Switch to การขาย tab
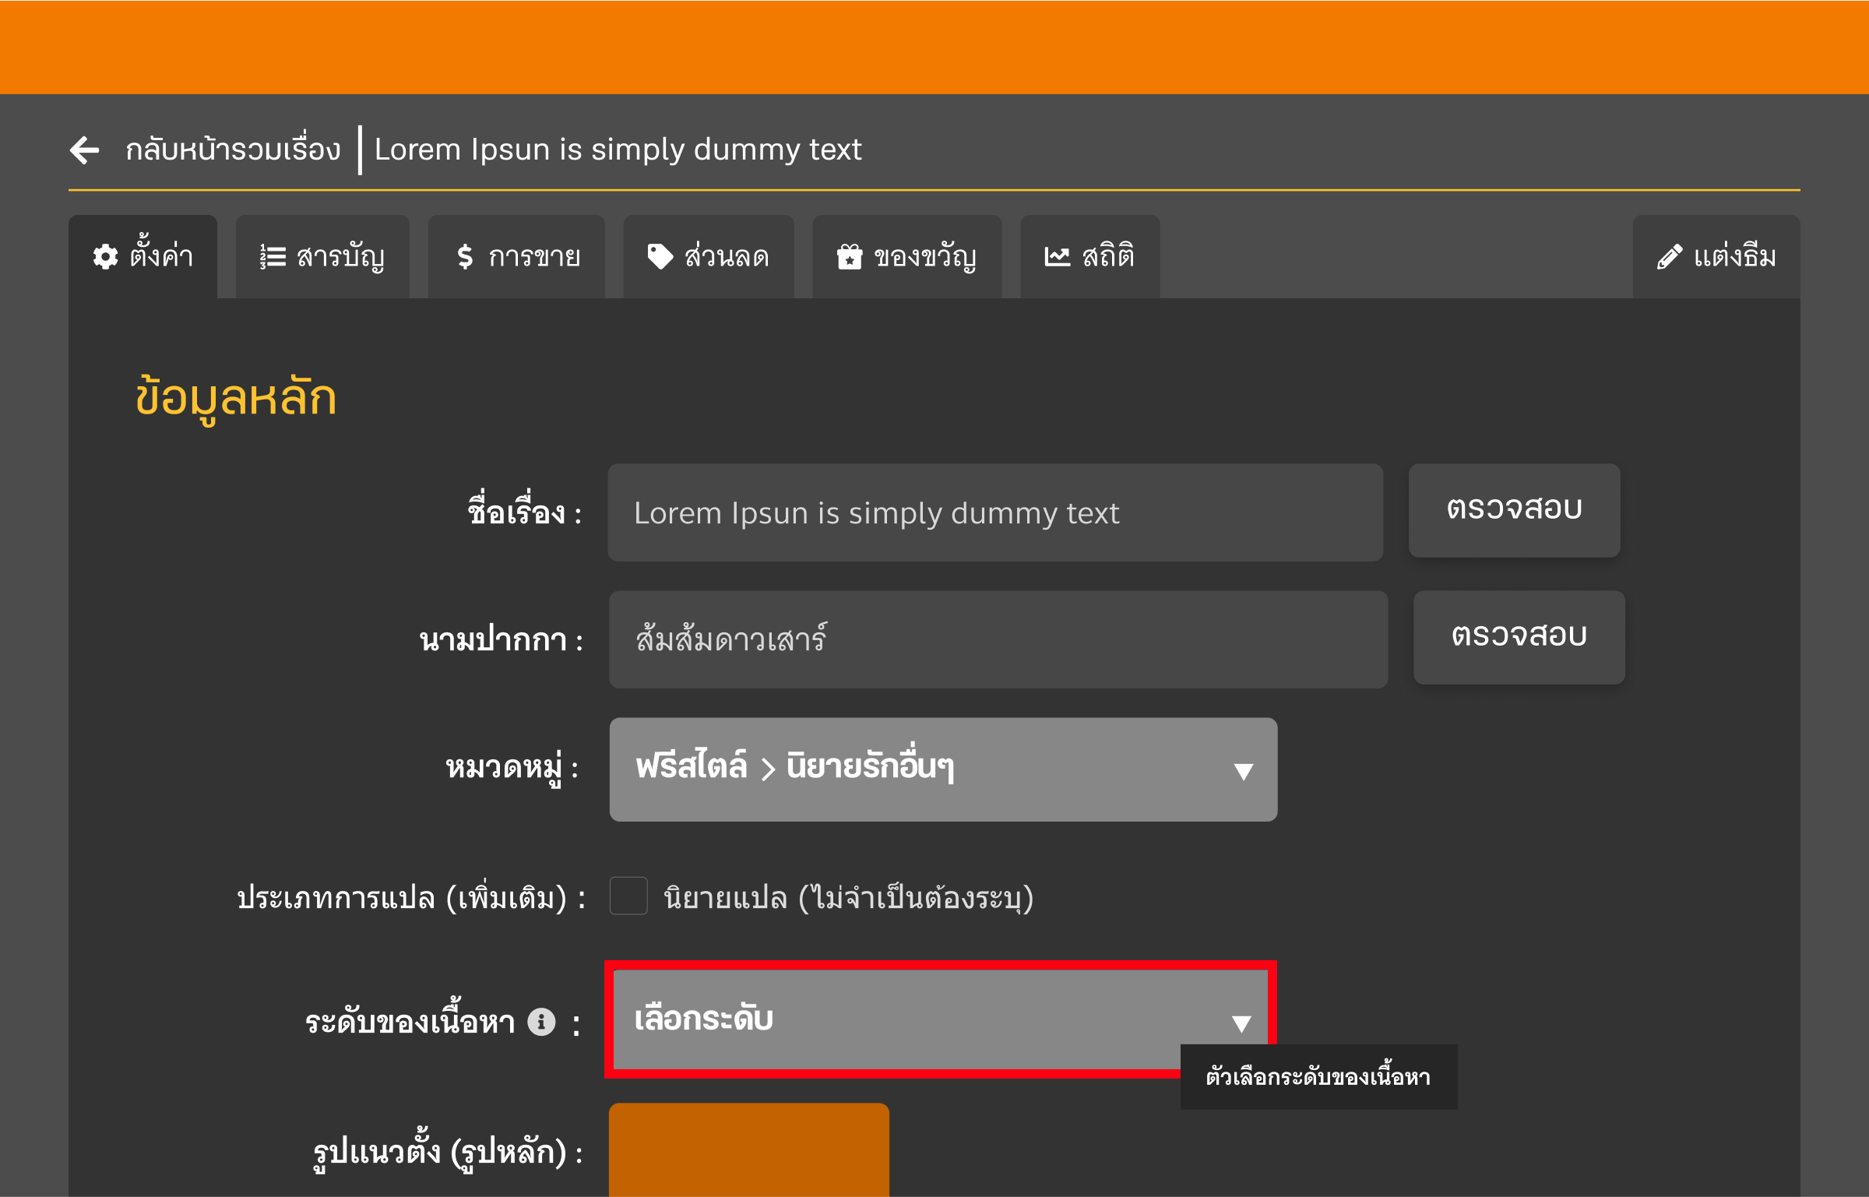1869x1197 pixels. pyautogui.click(x=523, y=255)
